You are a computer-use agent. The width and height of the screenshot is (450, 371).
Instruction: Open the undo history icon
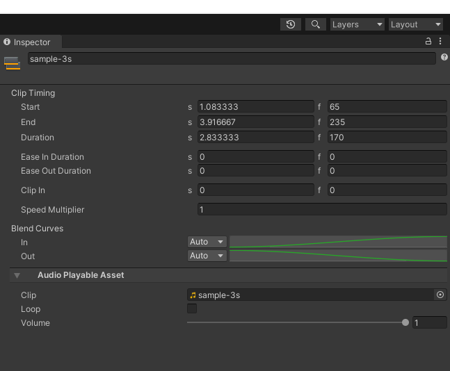point(290,24)
